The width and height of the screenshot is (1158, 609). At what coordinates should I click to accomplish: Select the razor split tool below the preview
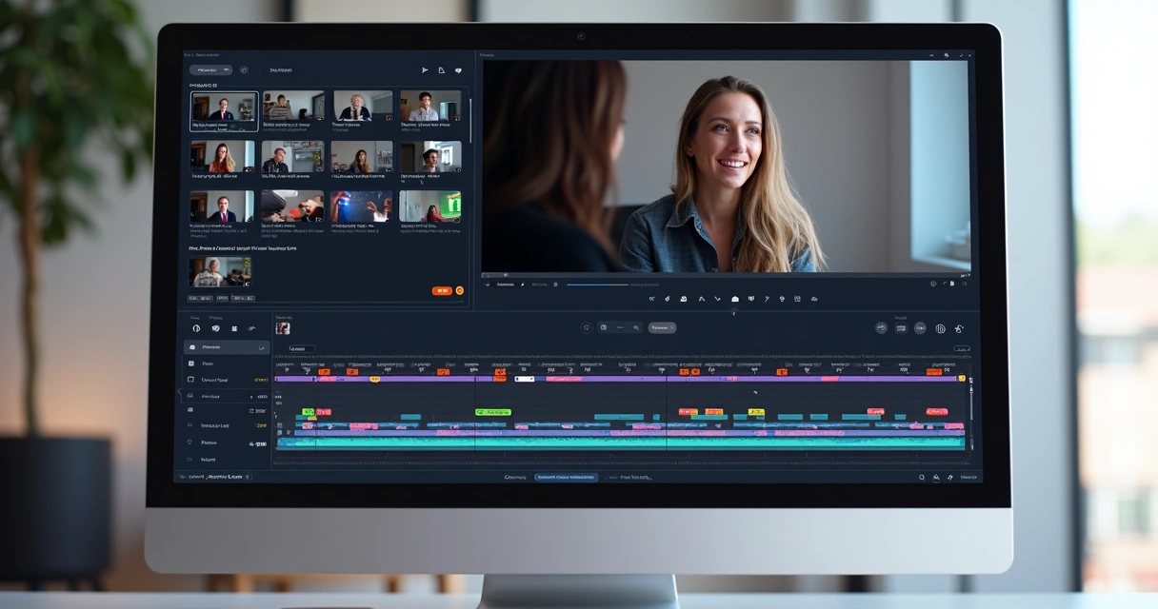(652, 299)
